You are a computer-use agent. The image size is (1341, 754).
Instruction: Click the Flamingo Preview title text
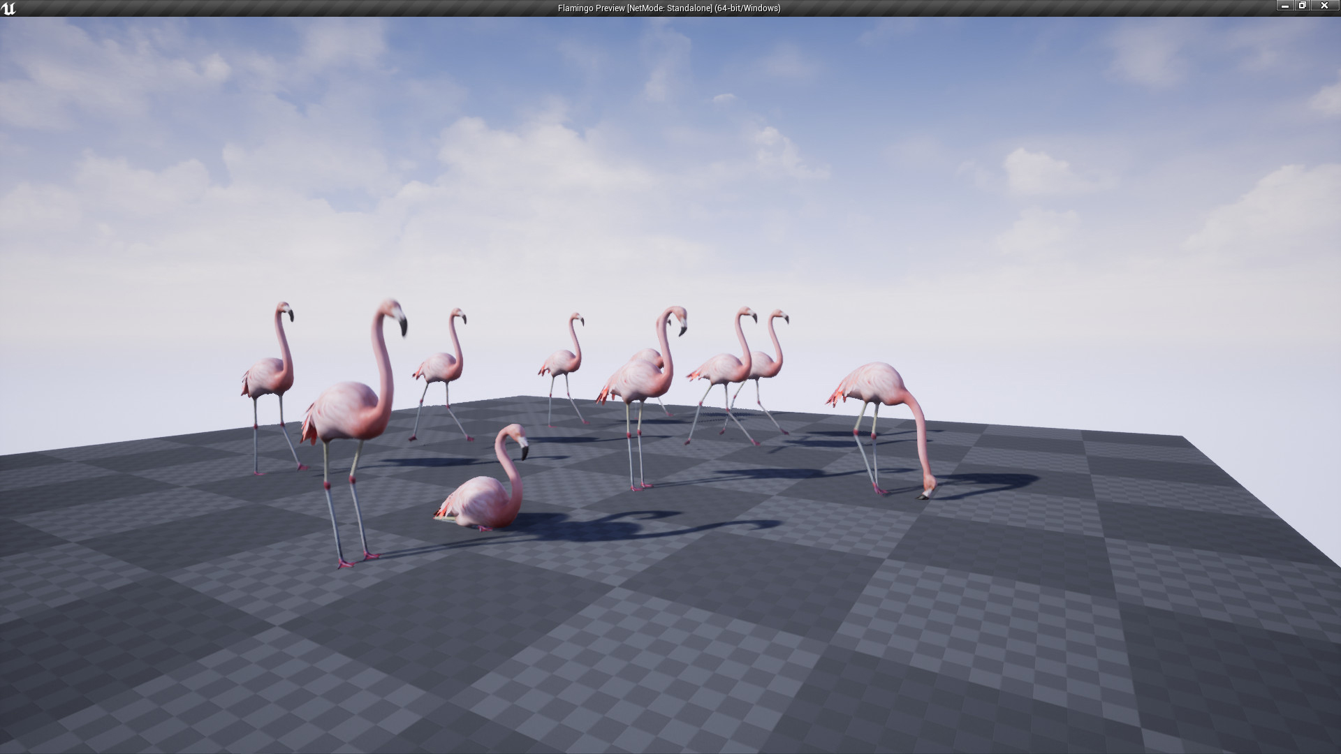[669, 8]
